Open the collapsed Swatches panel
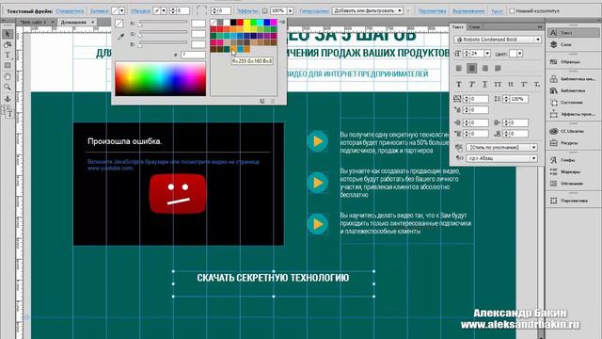Viewport: 602px width, 339px height. (572, 61)
